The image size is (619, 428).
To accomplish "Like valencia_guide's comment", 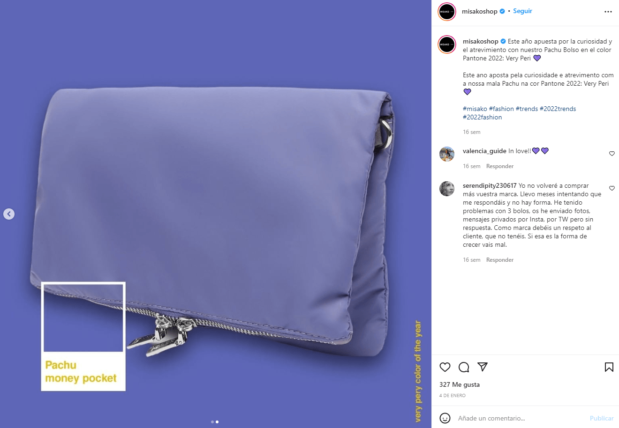I will click(x=612, y=154).
